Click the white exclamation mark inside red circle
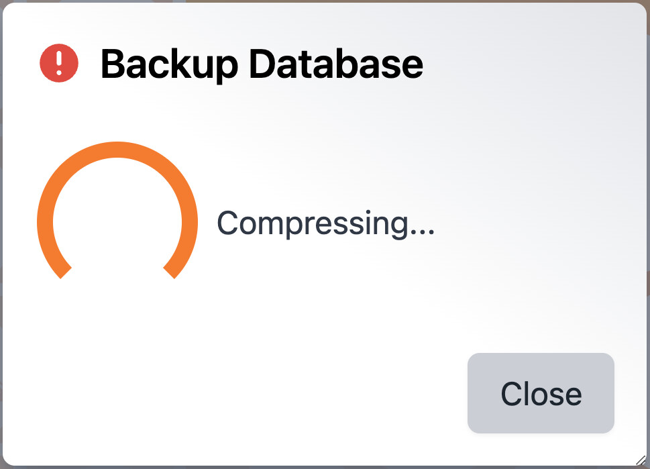The image size is (650, 469). tap(59, 64)
